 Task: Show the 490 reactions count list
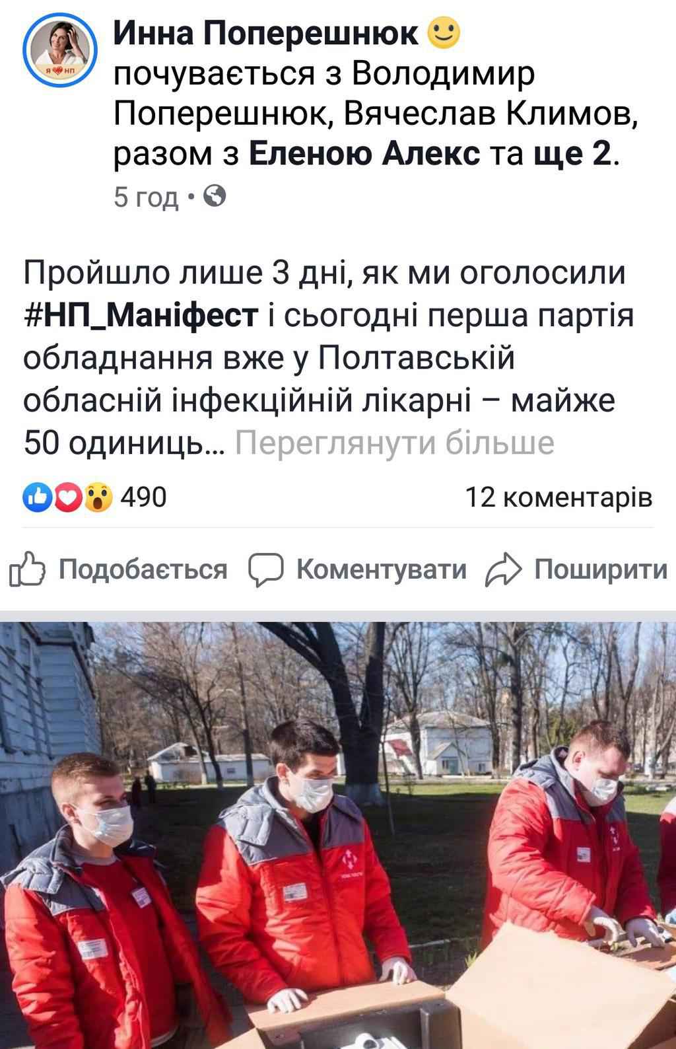point(143,497)
